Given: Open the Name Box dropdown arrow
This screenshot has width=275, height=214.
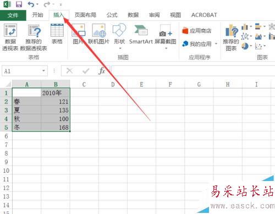Looking at the screenshot, I should (43, 70).
